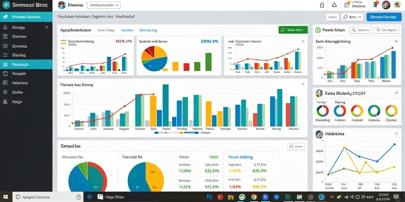Click the microphone icon in taskbar search
The image size is (405, 202).
[79, 197]
